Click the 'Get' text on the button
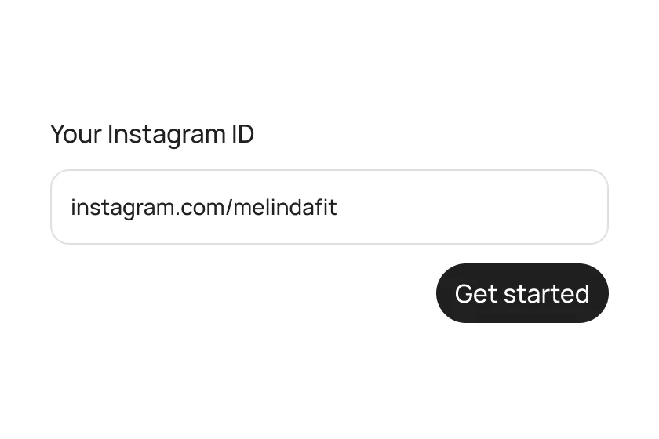 pos(477,293)
